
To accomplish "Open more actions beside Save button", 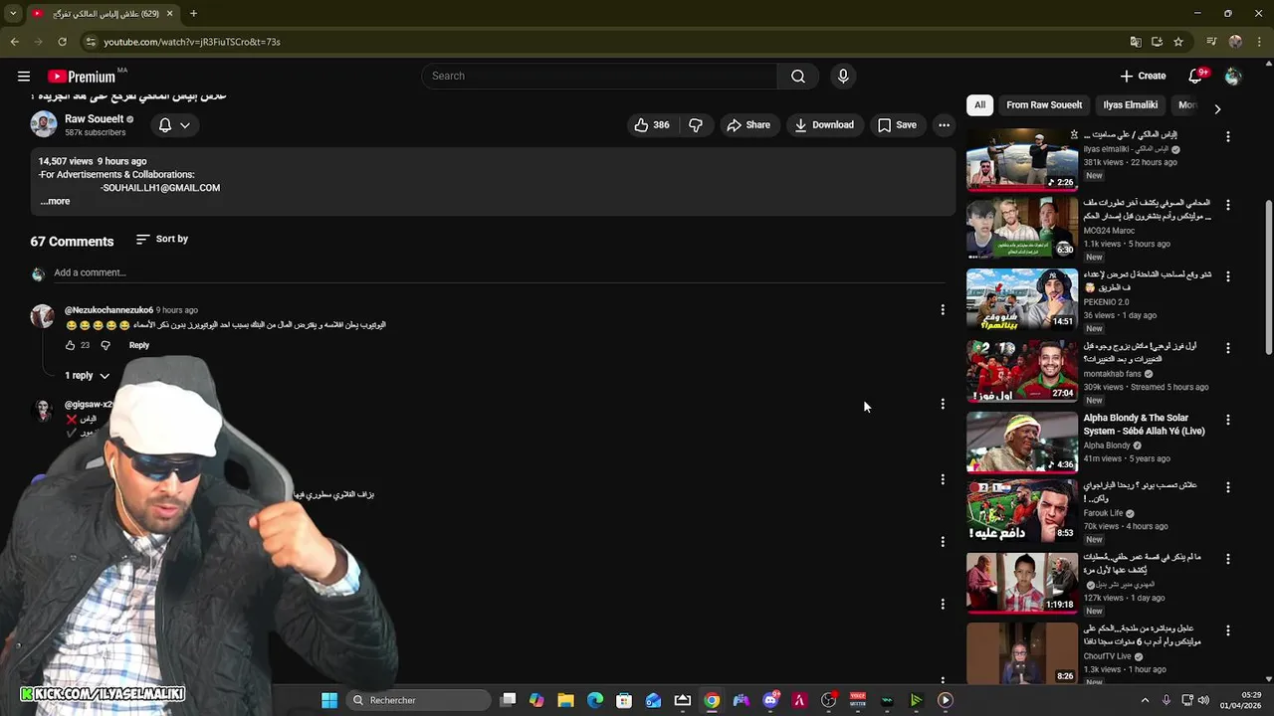I will coord(944,124).
